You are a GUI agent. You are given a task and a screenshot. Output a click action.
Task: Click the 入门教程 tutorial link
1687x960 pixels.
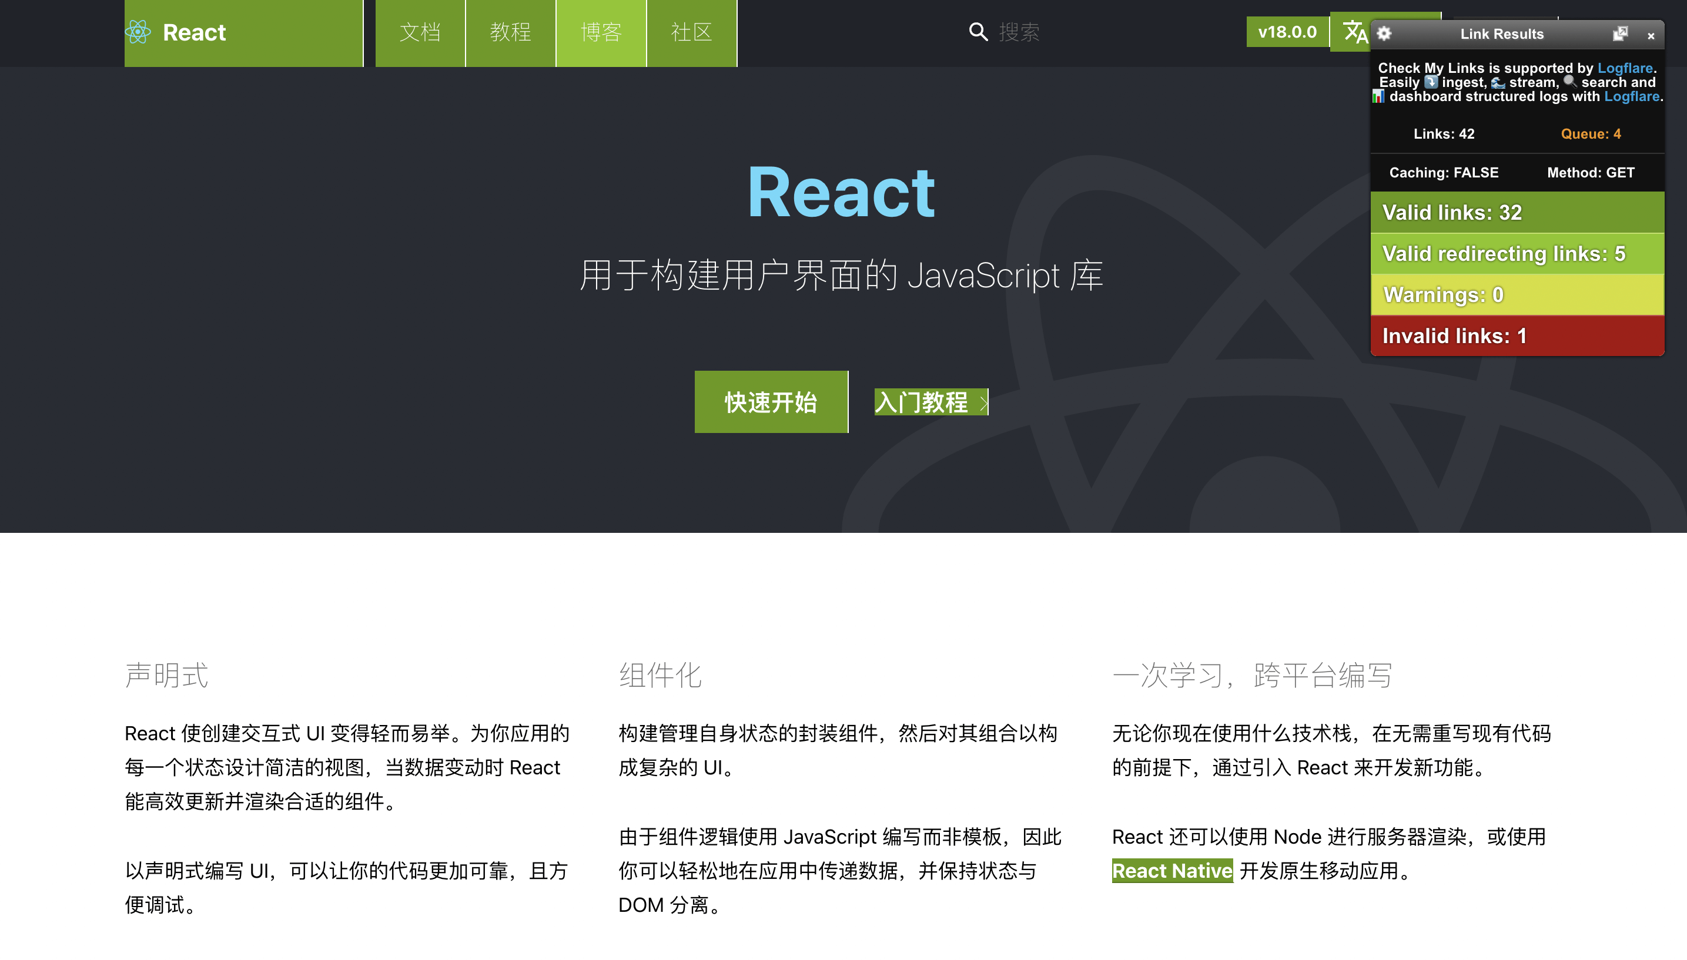point(921,402)
